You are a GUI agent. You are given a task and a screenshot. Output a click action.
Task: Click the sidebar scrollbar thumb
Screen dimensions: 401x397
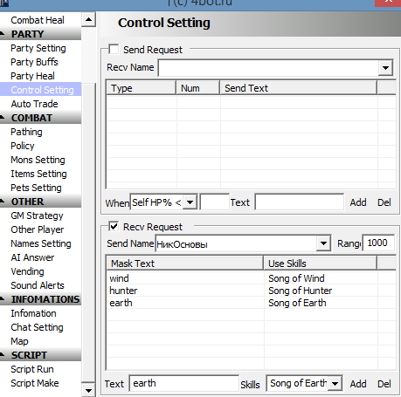[88, 232]
